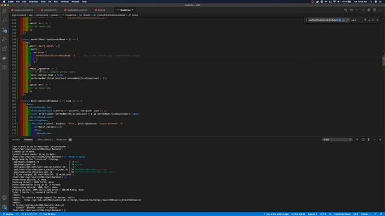Click the Wi-Fi icon in menu bar
The width and height of the screenshot is (385, 216).
coord(334,2)
